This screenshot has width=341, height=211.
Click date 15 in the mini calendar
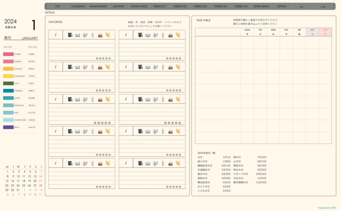pos(7,181)
